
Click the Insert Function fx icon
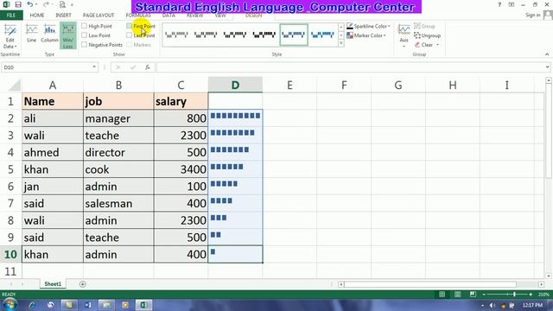148,67
